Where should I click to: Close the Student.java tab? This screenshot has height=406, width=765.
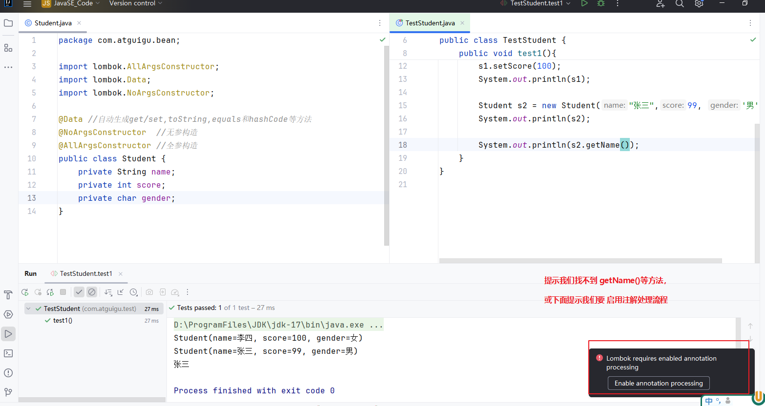79,23
